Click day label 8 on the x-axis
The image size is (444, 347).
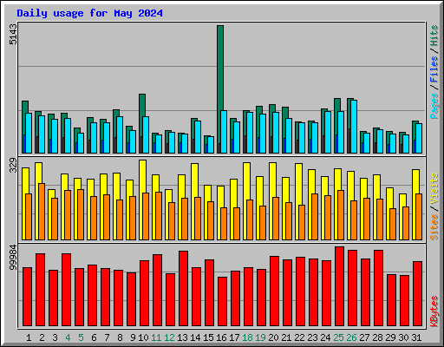pyautogui.click(x=120, y=337)
